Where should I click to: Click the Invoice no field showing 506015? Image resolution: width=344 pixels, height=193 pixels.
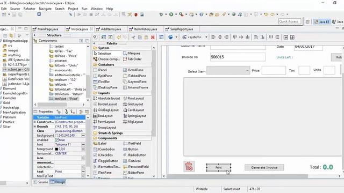[238, 57]
